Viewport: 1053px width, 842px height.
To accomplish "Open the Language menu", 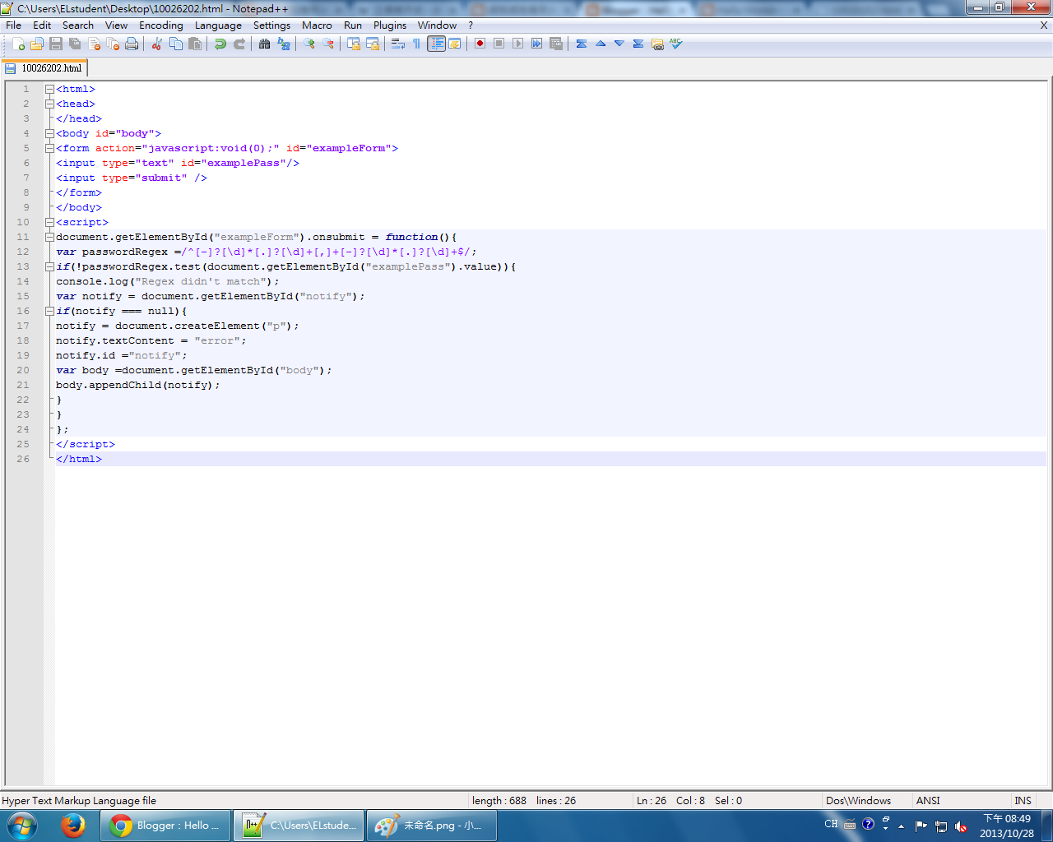I will 218,25.
